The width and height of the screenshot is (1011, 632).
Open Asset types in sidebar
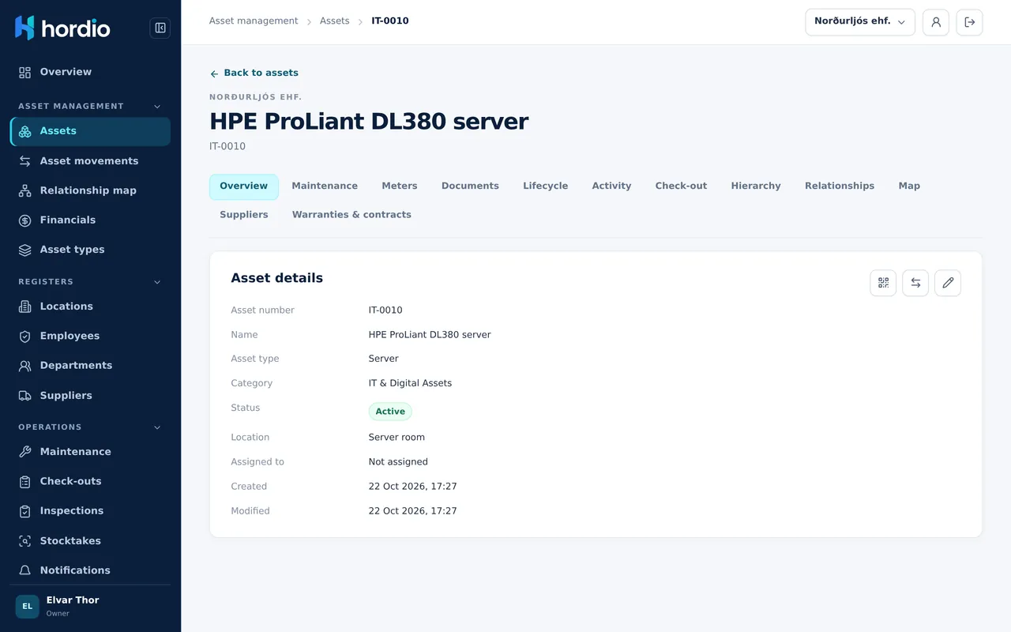coord(90,250)
